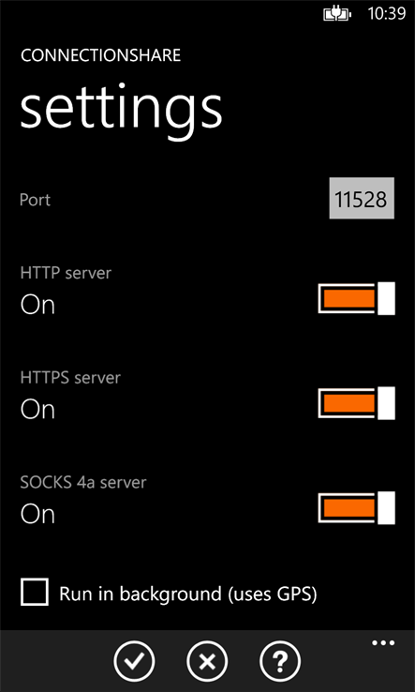This screenshot has height=692, width=415.
Task: Enable Run in background checkbox
Action: click(x=35, y=593)
